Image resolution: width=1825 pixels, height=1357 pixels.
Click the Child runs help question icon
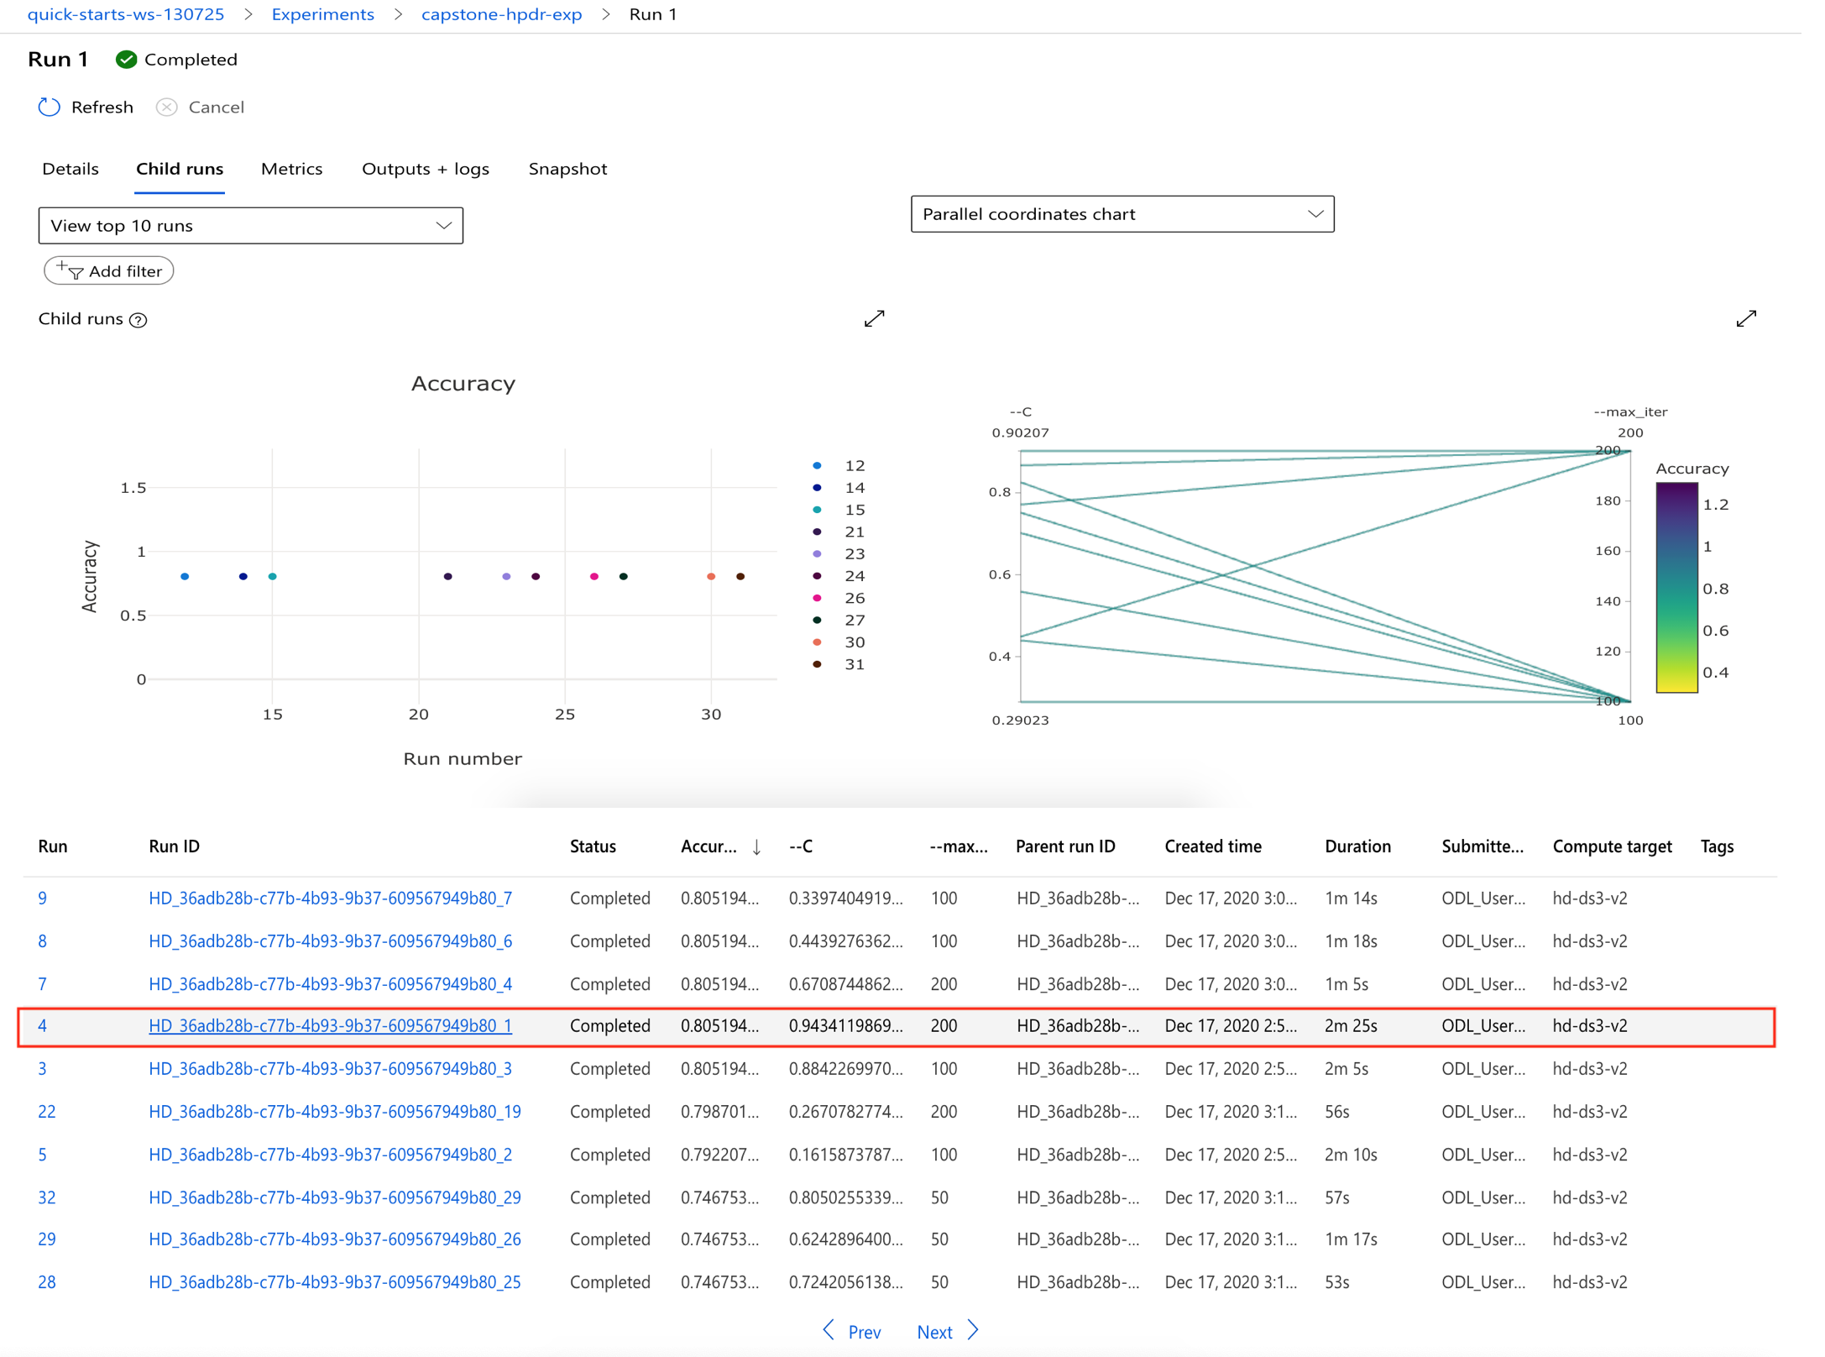coord(139,320)
